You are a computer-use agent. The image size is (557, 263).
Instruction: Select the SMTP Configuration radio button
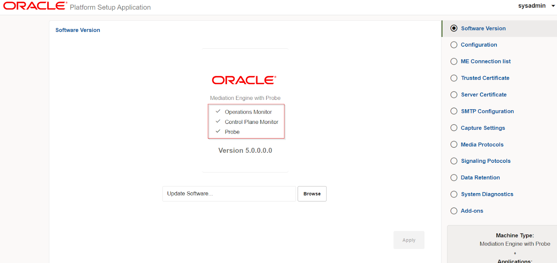454,111
